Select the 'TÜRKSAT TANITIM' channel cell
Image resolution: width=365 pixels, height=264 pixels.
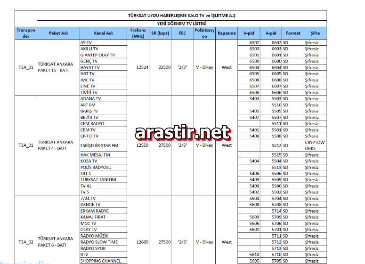click(103, 180)
